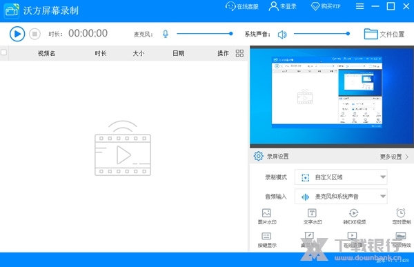414x267 pixels.
Task: Click the 操作 column header
Action: pyautogui.click(x=223, y=53)
